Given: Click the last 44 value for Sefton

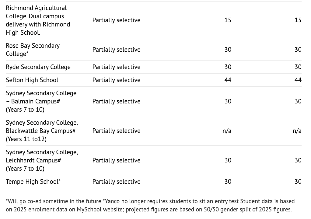Looking at the screenshot, I should click(298, 80).
